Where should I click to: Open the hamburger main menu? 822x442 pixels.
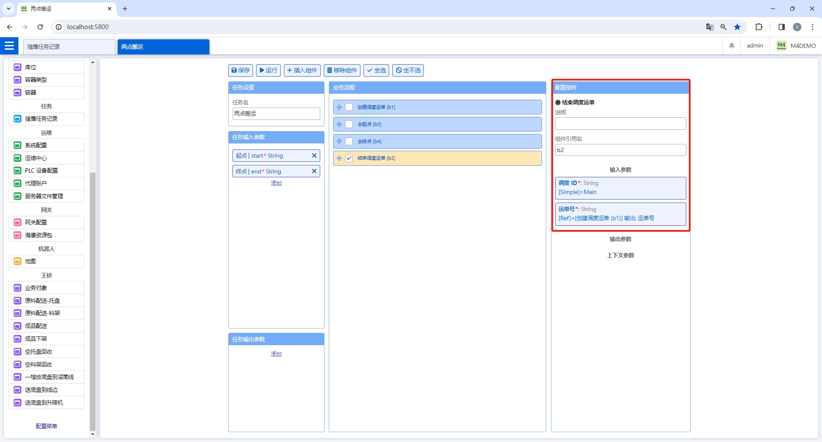[x=9, y=45]
